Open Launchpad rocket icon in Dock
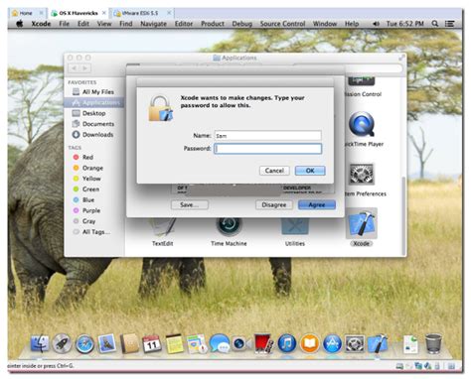 (x=62, y=343)
